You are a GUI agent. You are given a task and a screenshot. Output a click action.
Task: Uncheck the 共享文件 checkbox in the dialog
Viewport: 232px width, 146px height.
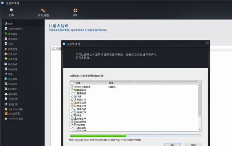pos(72,106)
